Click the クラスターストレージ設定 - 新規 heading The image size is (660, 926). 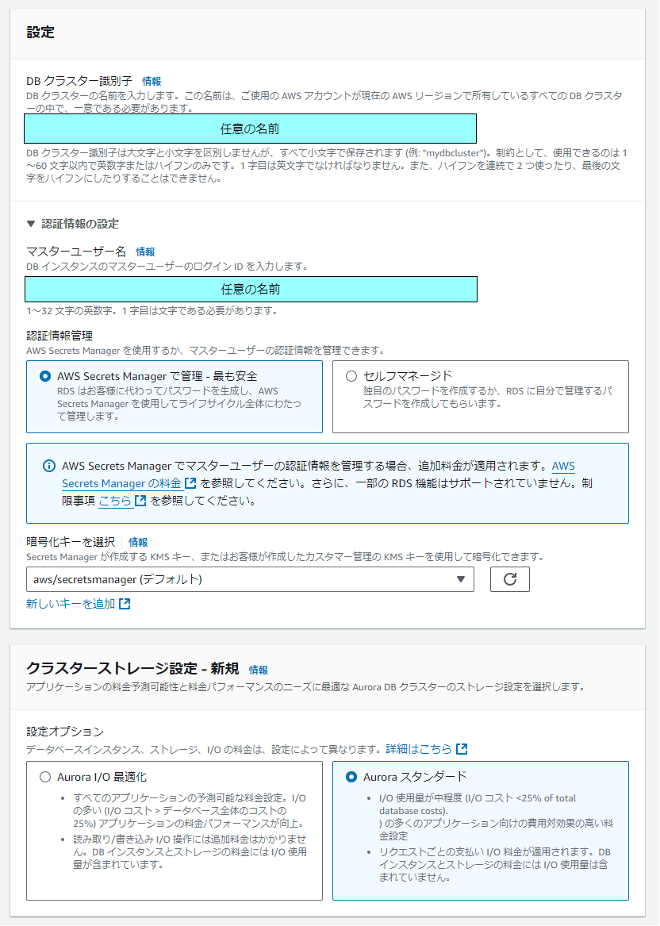coord(132,669)
